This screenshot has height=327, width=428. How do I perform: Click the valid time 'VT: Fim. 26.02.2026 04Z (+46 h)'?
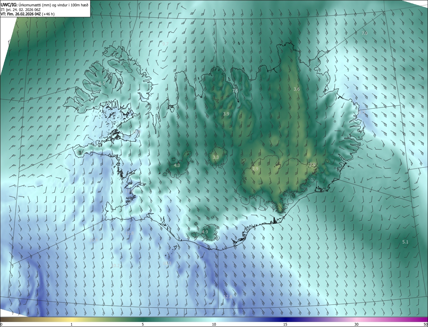click(27, 14)
